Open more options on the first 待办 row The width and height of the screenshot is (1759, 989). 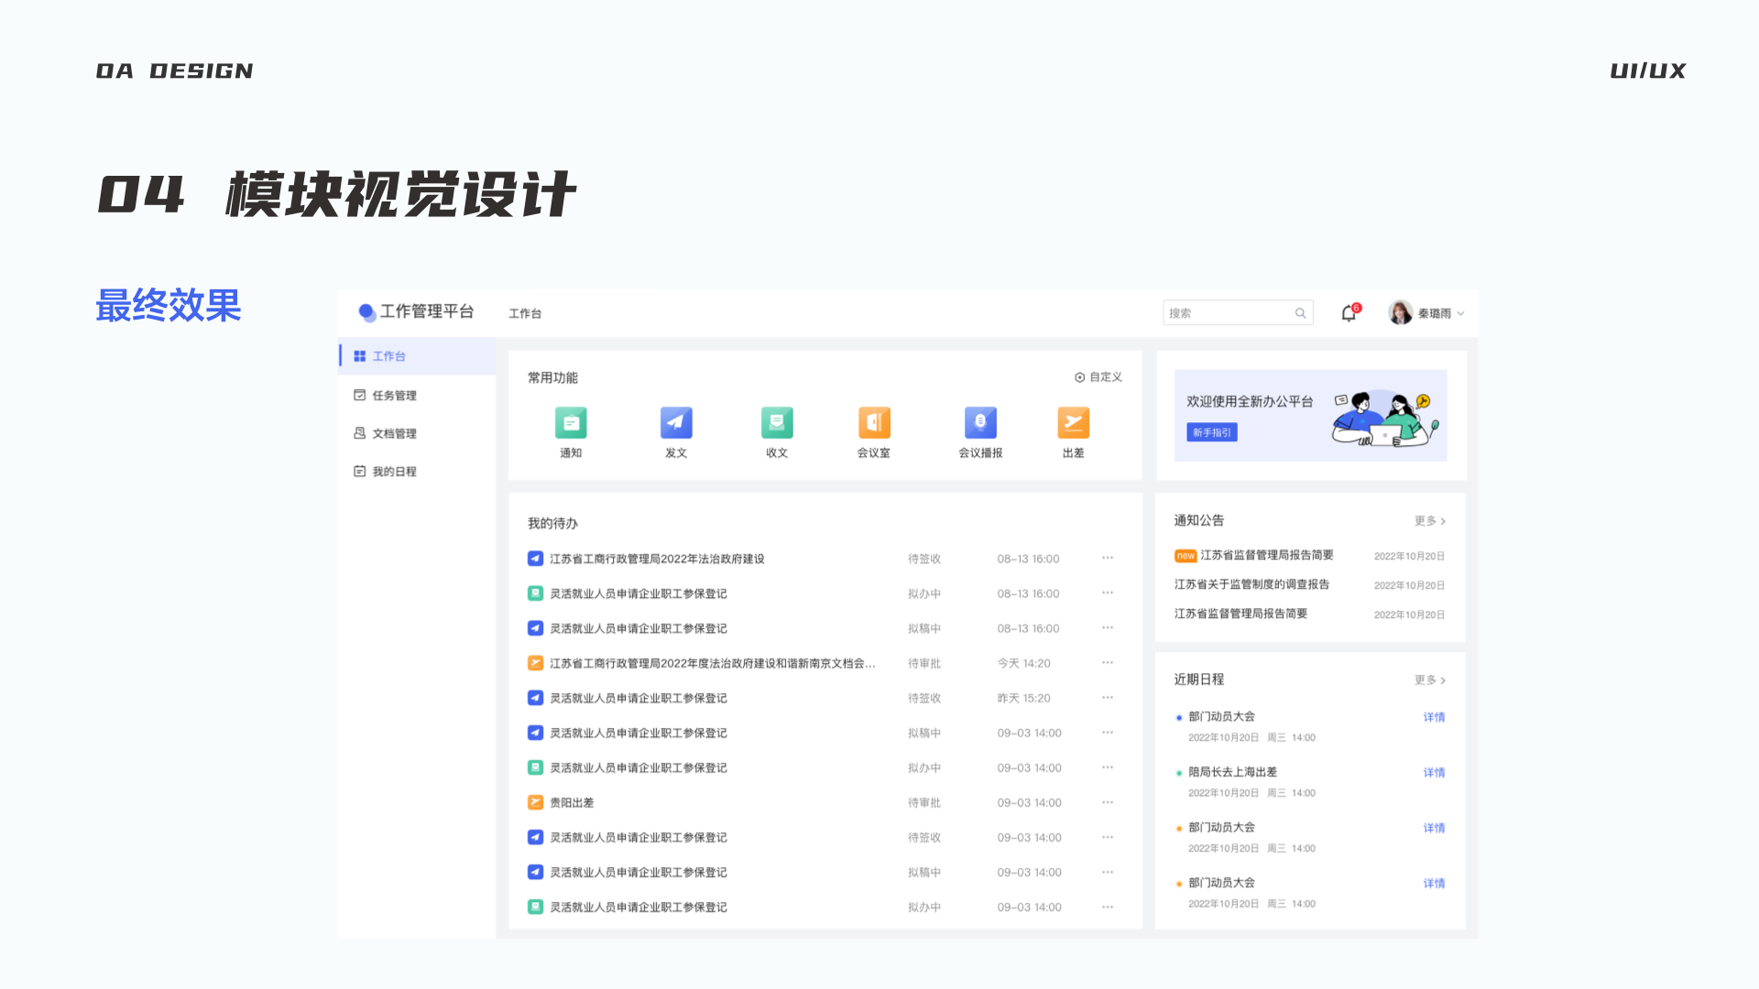click(x=1107, y=558)
